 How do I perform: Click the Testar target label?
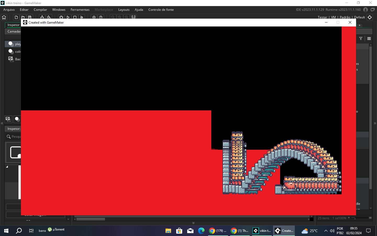click(322, 17)
